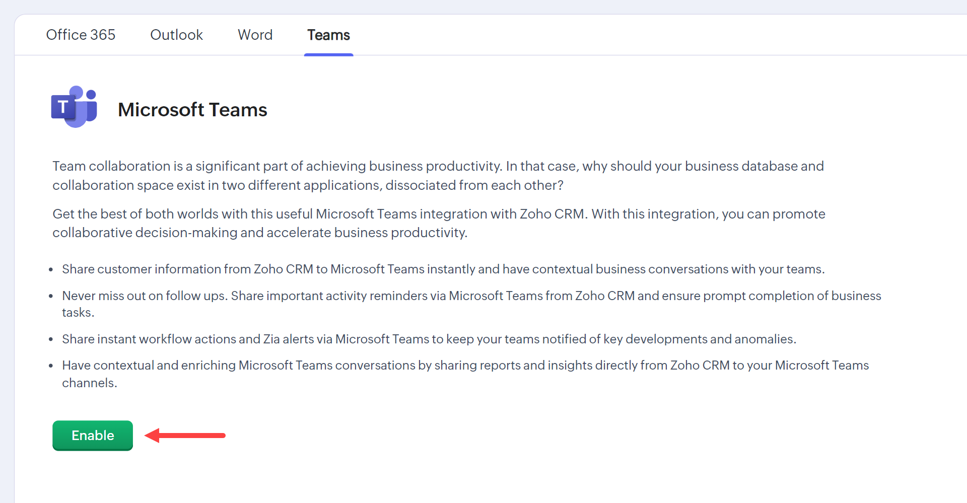967x503 pixels.
Task: Click the "Share customer information" bullet text
Action: click(x=443, y=269)
